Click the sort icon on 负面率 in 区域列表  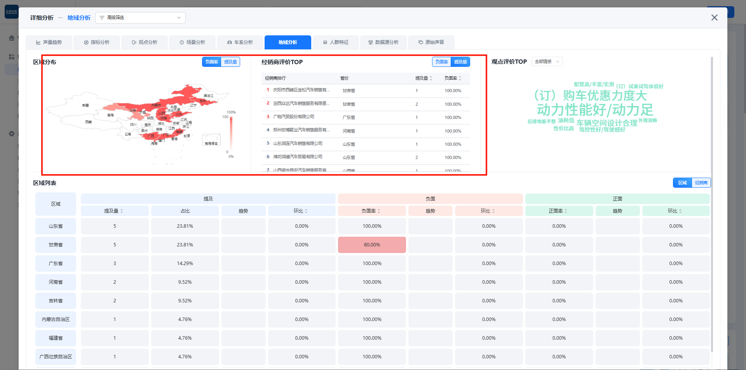(379, 211)
